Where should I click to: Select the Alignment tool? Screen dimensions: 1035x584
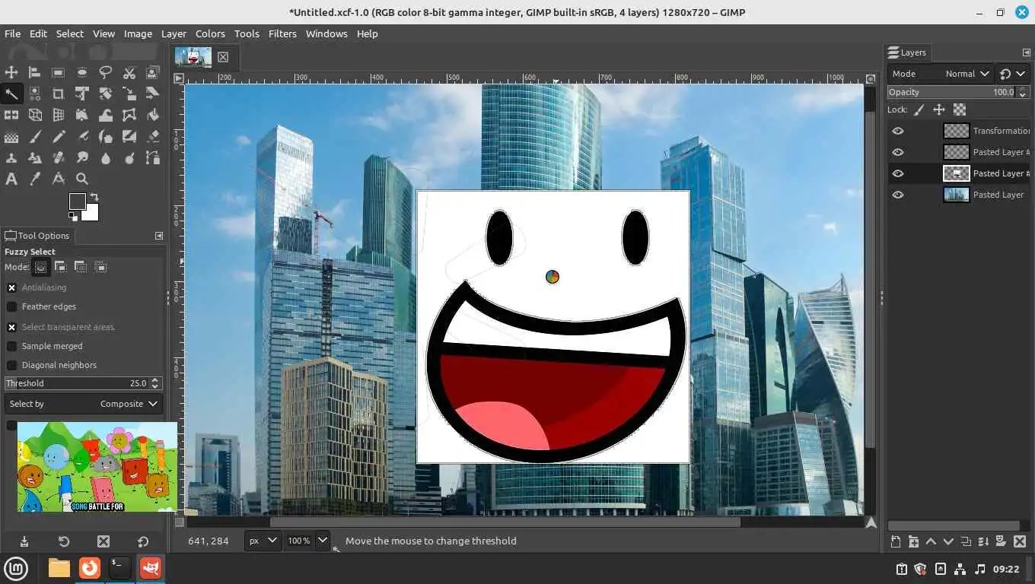35,72
